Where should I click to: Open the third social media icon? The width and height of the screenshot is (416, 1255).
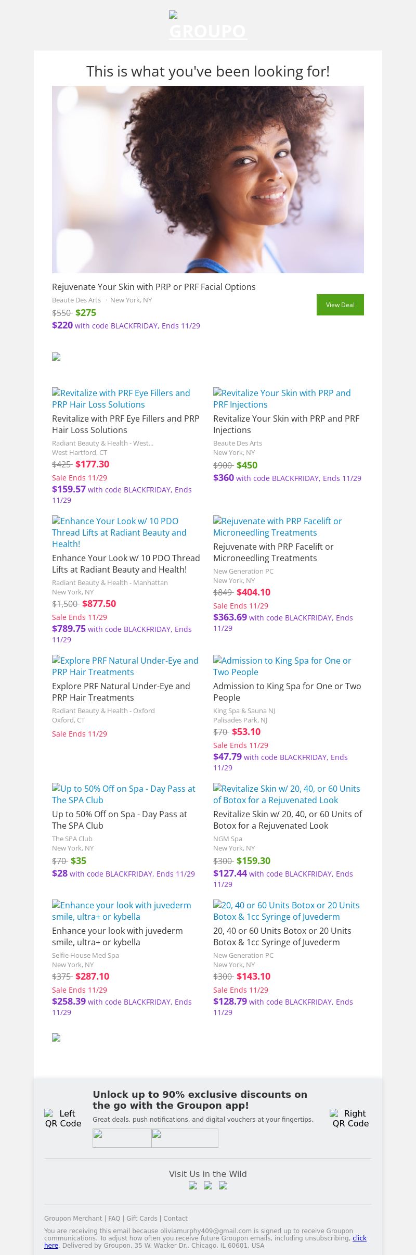point(223,1185)
